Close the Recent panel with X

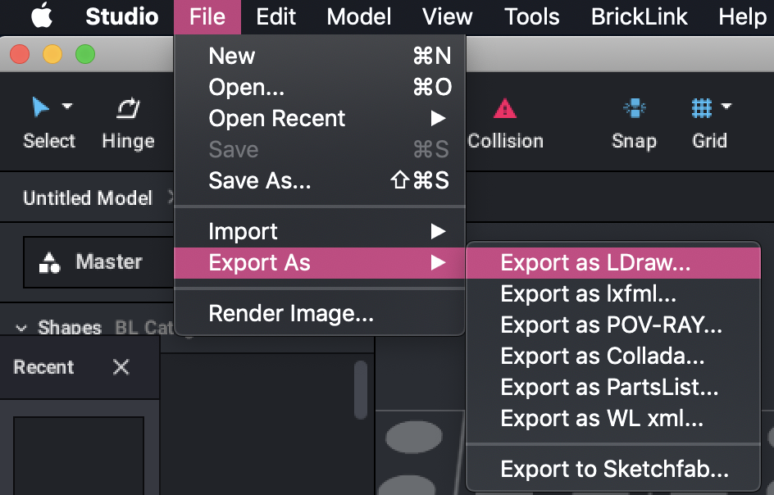tap(121, 367)
